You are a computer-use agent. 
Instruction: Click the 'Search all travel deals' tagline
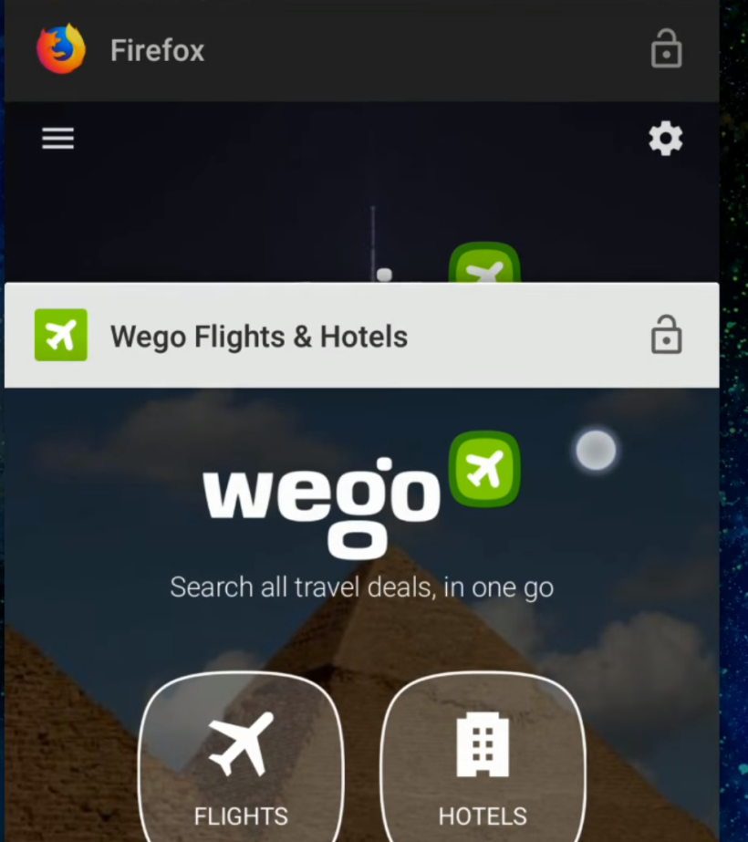(362, 587)
